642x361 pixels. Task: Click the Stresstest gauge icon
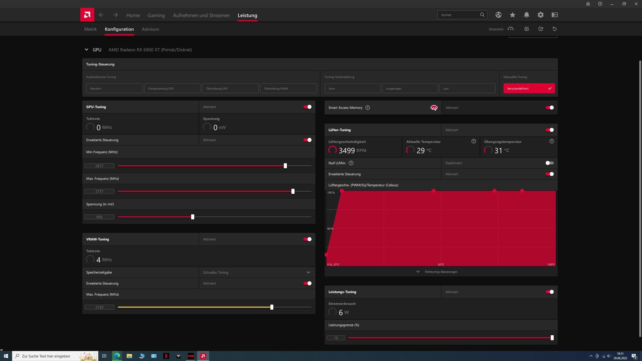point(510,29)
